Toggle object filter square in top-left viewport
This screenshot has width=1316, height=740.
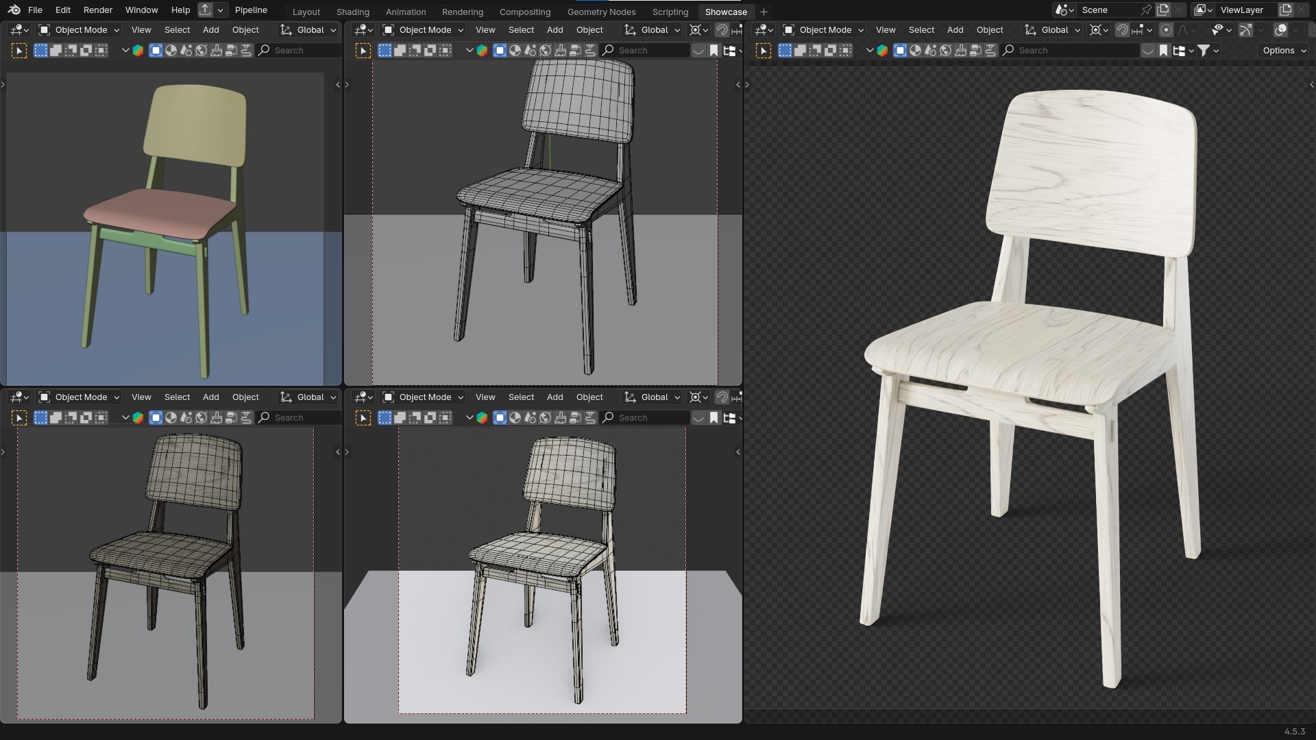pyautogui.click(x=156, y=51)
